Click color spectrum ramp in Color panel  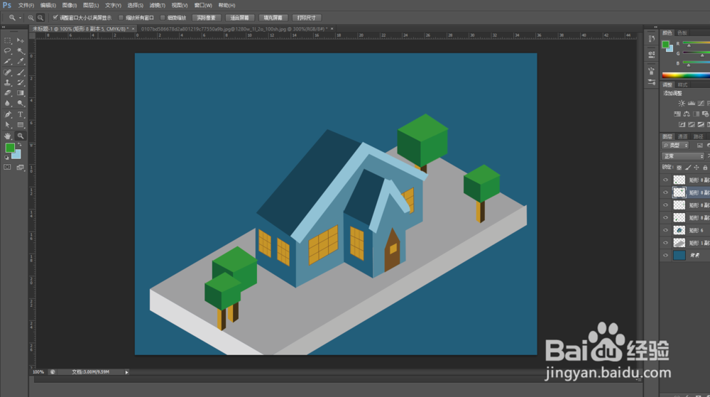[686, 75]
